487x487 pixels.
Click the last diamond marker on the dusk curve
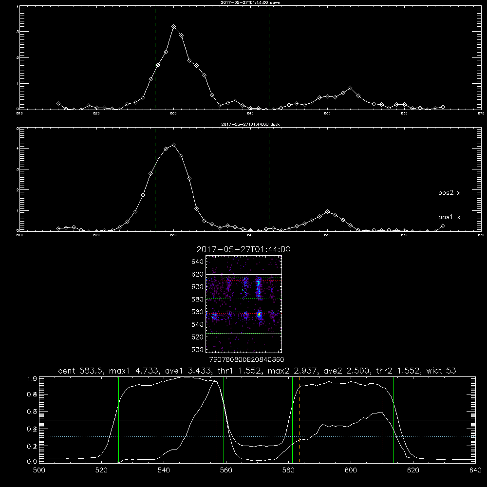click(x=443, y=226)
